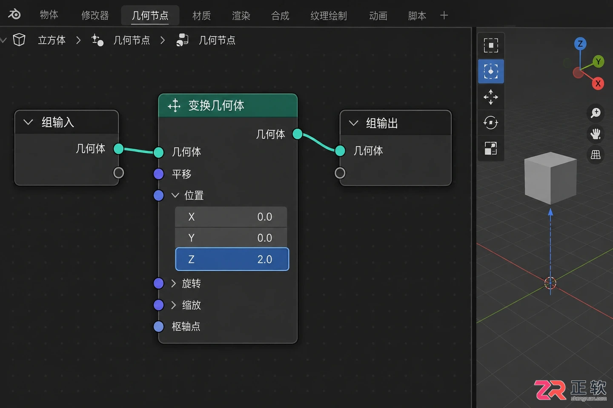Click 立方体 in the breadcrumb path
The image size is (613, 408).
(x=52, y=40)
